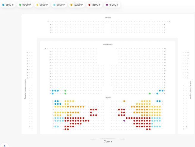Select upper green seat on left of Амфитеатр
Viewport: 195px width, 147px height.
[65, 91]
